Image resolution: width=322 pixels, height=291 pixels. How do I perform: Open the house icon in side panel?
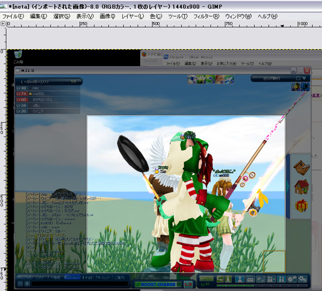(x=301, y=187)
